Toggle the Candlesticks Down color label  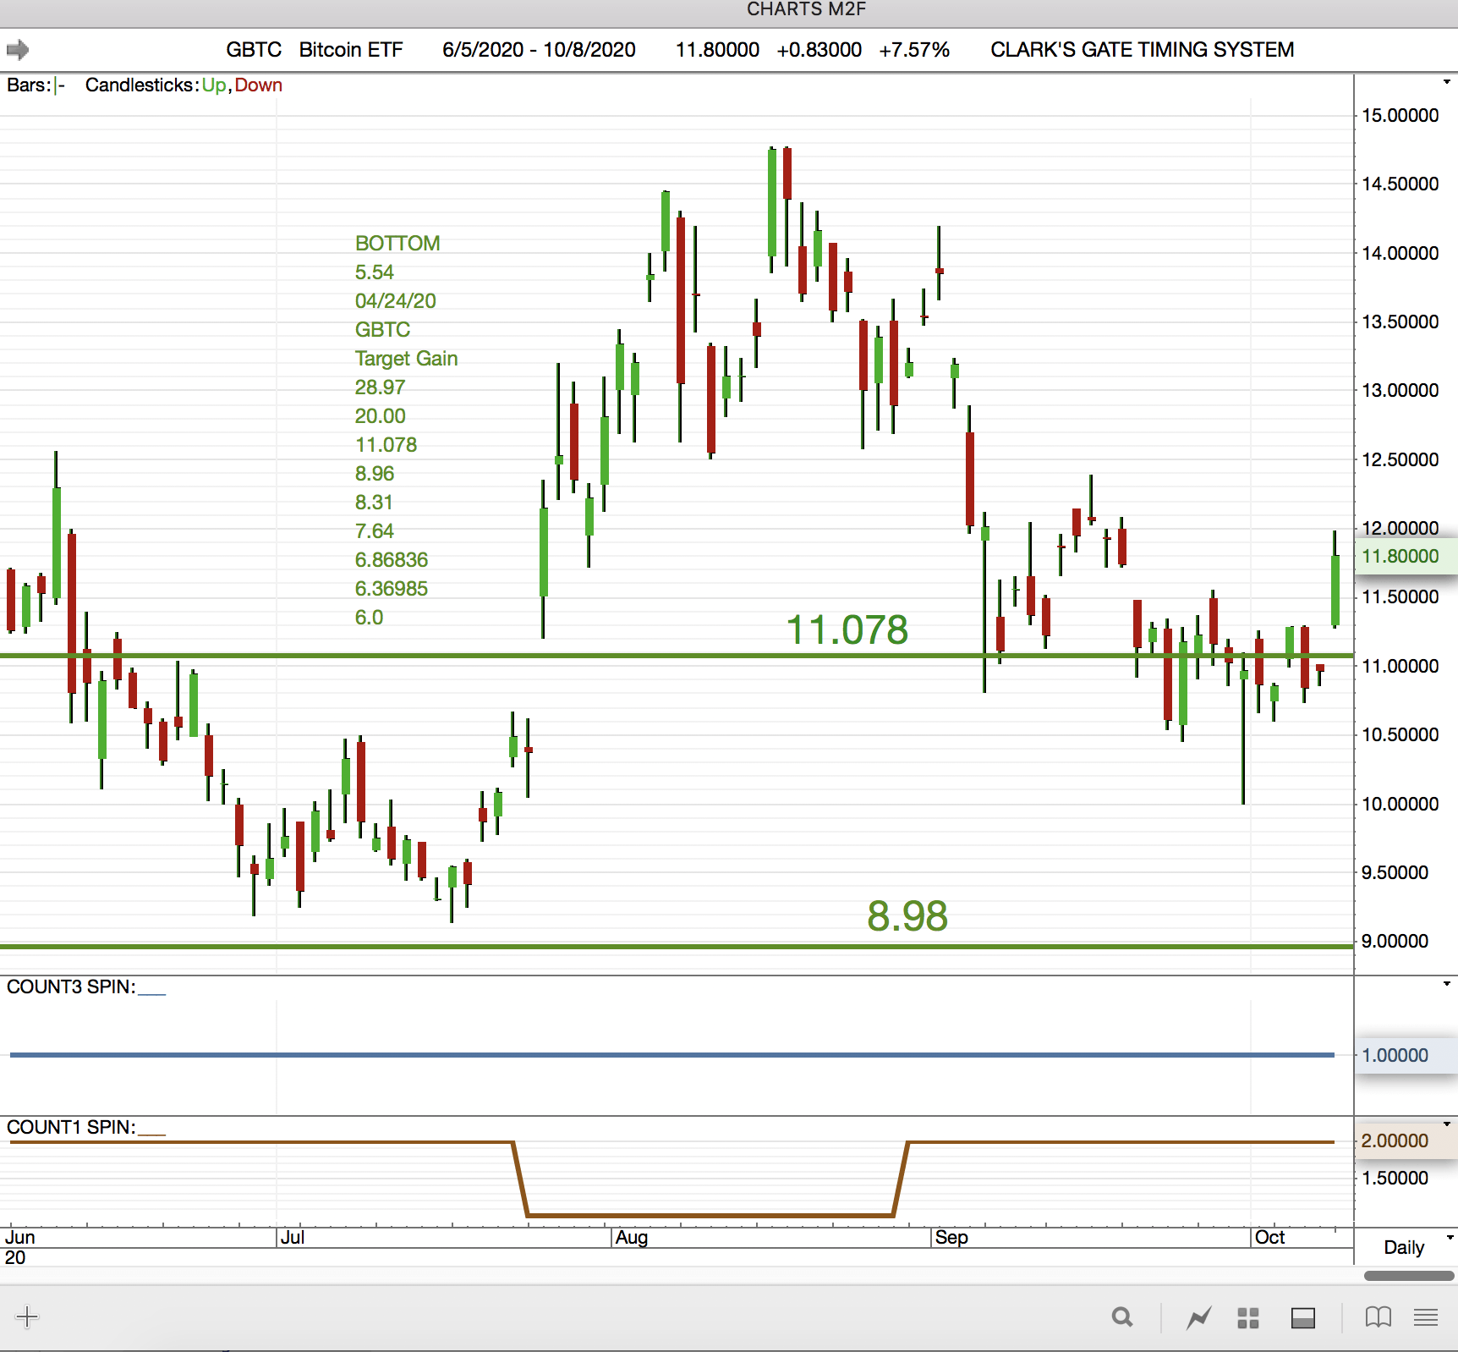tap(259, 85)
